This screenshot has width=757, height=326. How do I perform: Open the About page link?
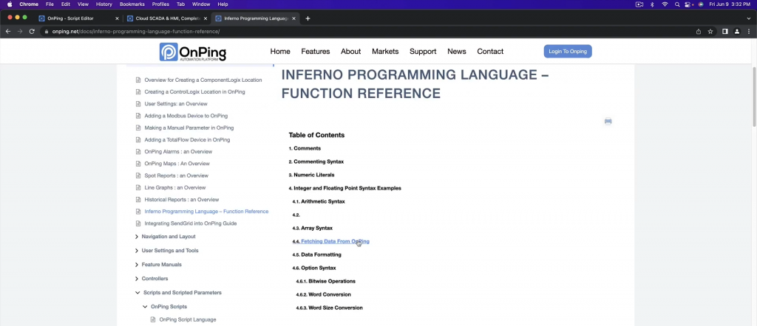350,52
